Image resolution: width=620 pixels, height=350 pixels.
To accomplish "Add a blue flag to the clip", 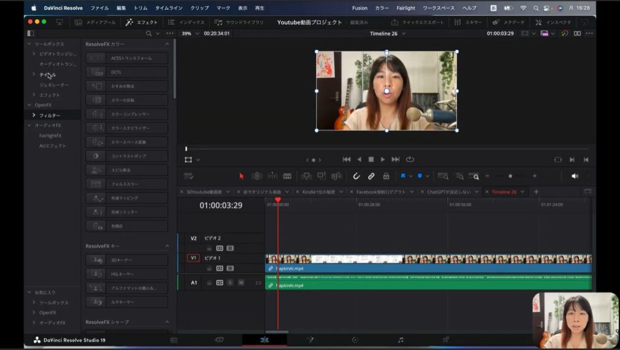I will 403,176.
